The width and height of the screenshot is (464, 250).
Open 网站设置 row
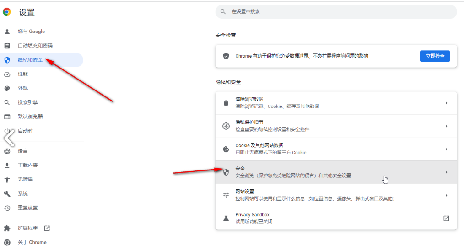(336, 195)
